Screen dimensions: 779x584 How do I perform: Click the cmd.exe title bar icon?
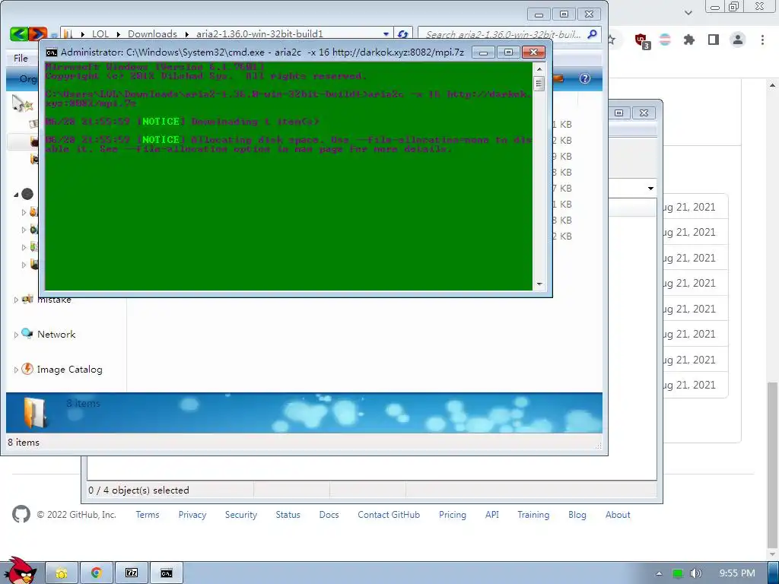52,52
